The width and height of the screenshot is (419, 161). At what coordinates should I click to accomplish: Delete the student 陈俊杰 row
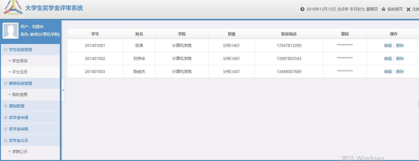[400, 71]
